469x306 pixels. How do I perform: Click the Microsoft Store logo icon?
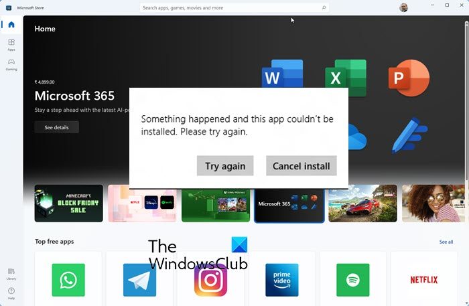pos(9,8)
